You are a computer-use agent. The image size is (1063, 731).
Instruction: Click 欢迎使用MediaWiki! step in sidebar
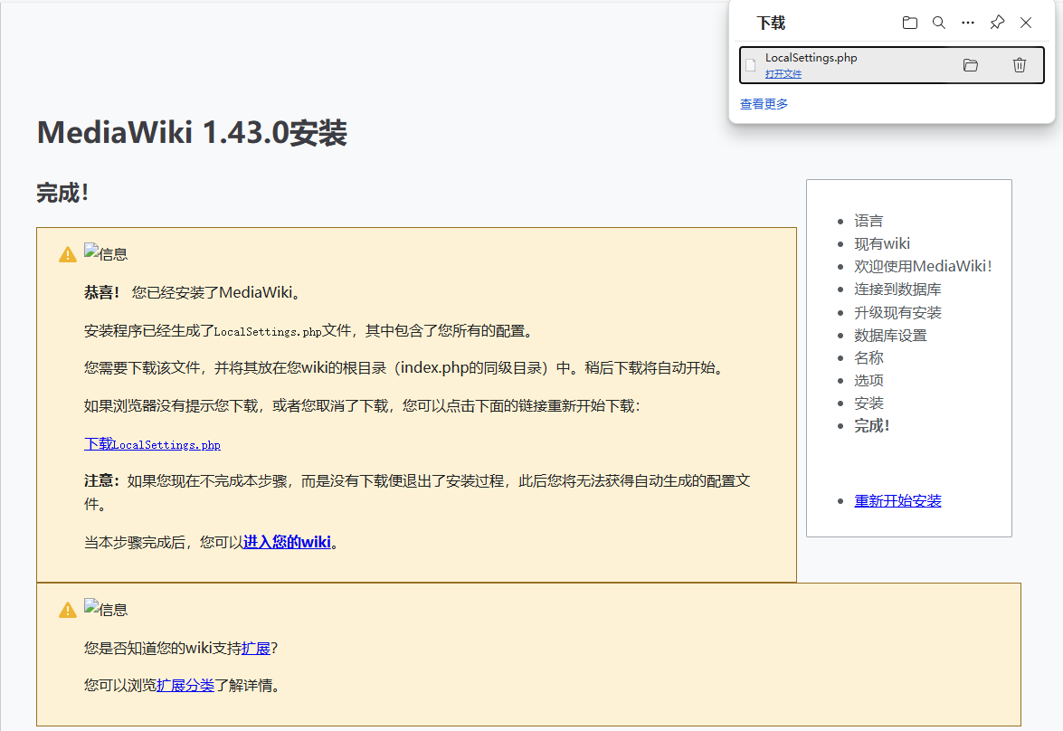(x=923, y=266)
